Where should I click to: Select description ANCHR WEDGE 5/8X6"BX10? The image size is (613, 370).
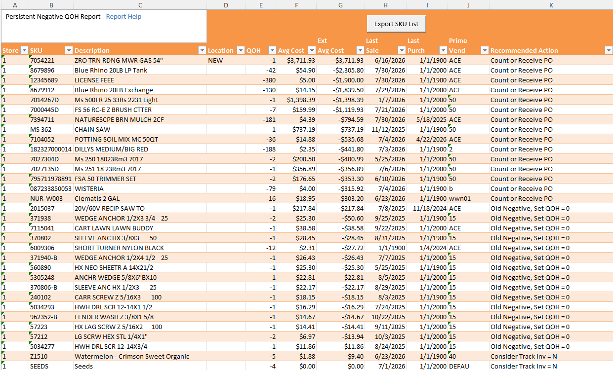click(140, 277)
